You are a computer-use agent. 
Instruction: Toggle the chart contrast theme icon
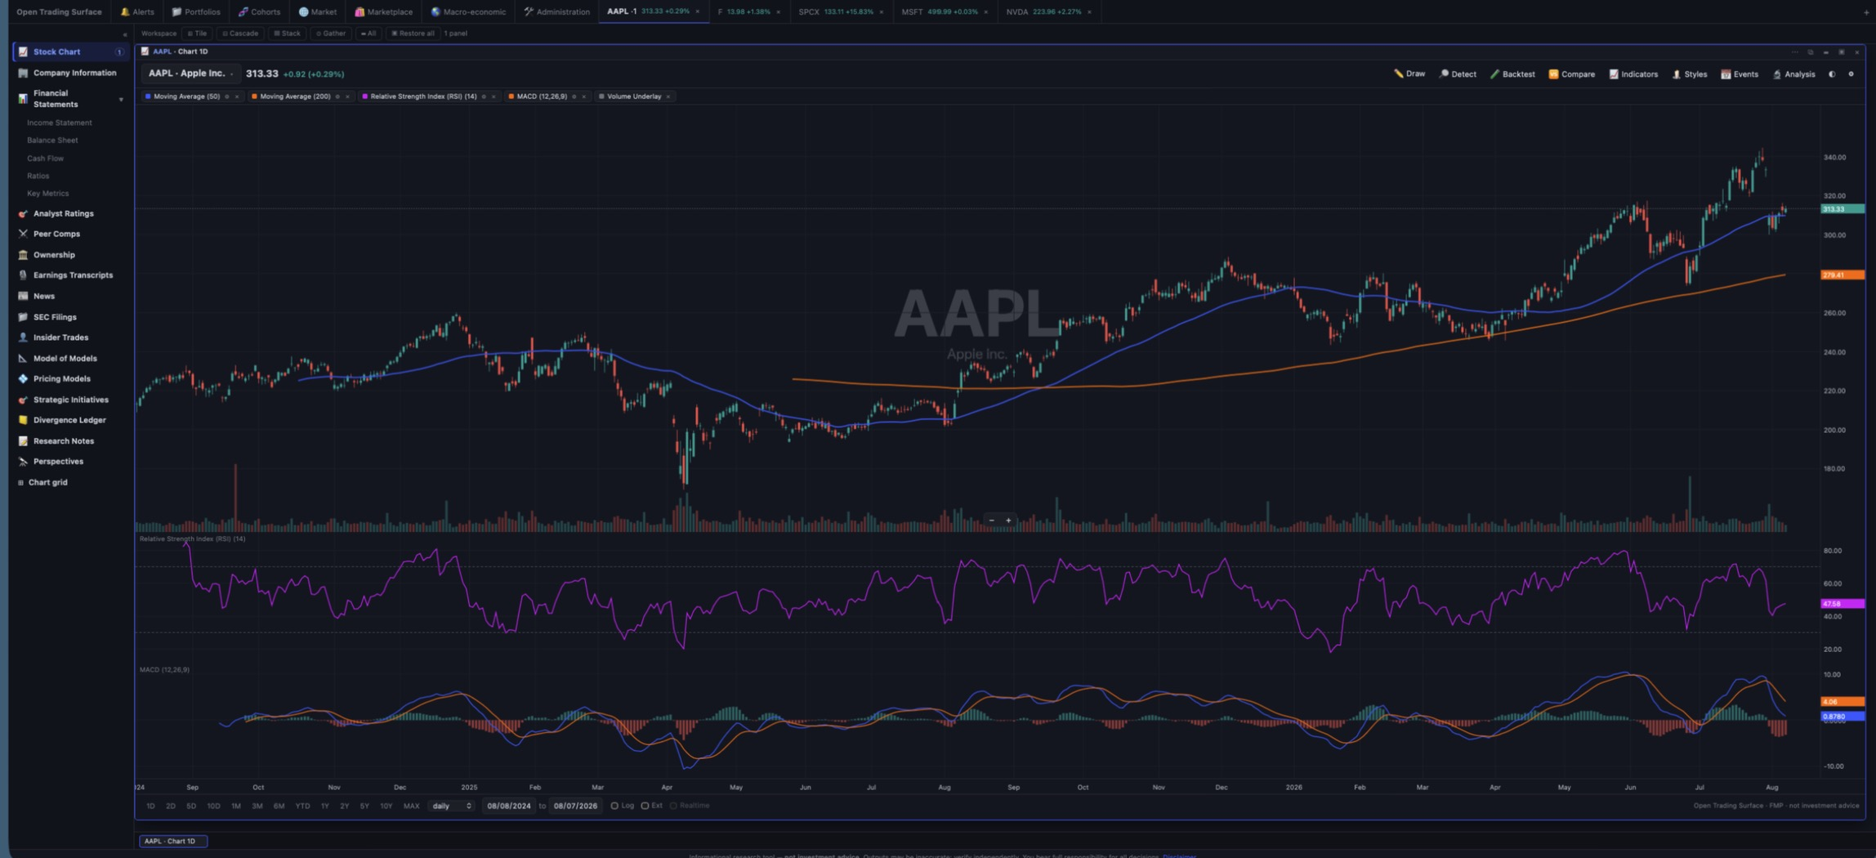[x=1832, y=74]
